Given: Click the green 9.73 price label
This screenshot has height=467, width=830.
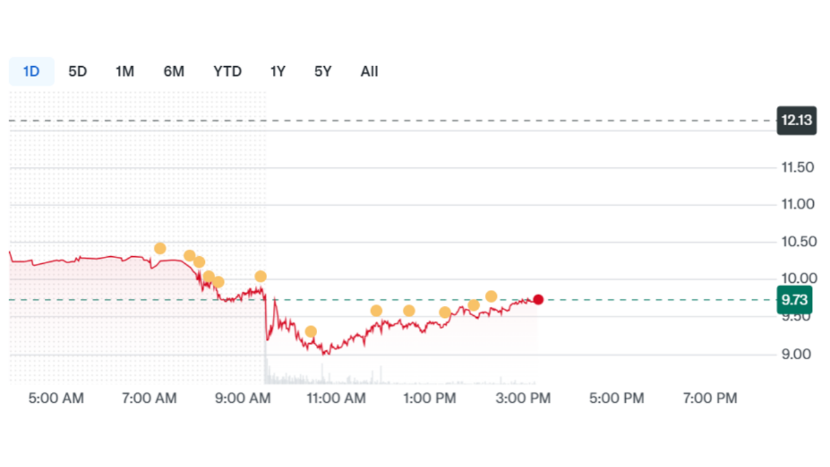Looking at the screenshot, I should tap(794, 300).
